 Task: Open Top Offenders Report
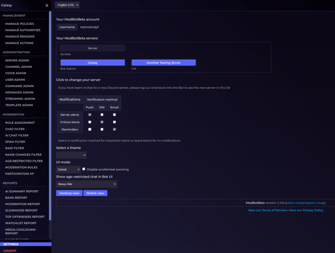click(x=25, y=217)
